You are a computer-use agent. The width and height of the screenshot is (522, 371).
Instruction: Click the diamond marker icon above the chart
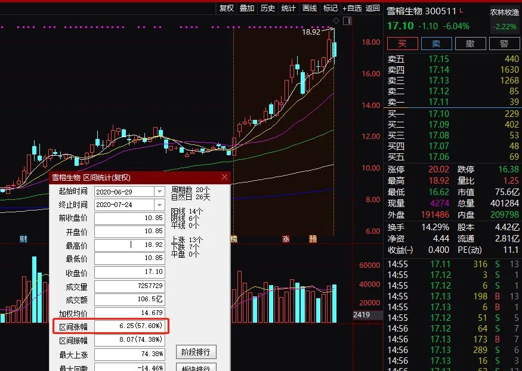[337, 21]
